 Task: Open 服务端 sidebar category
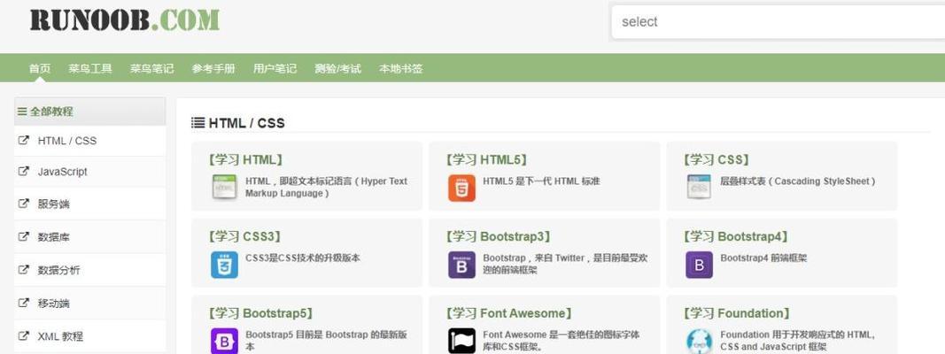(x=54, y=204)
